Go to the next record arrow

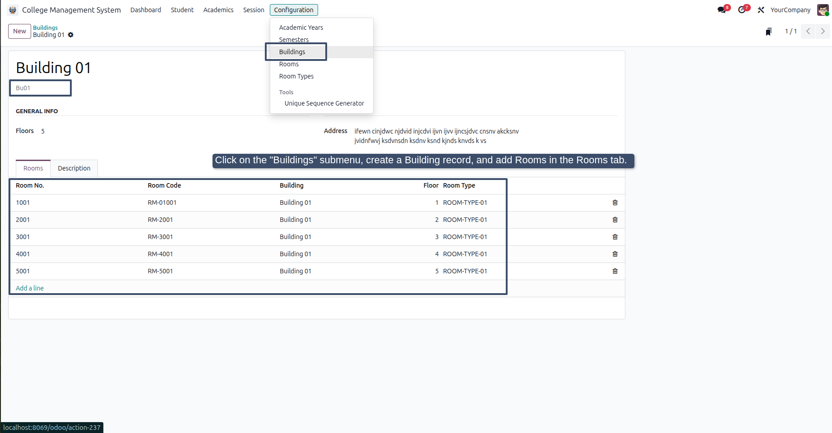click(823, 31)
